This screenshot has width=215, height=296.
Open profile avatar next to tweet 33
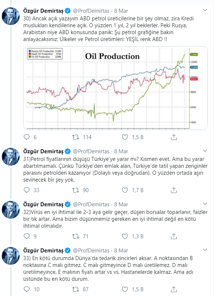[11, 256]
